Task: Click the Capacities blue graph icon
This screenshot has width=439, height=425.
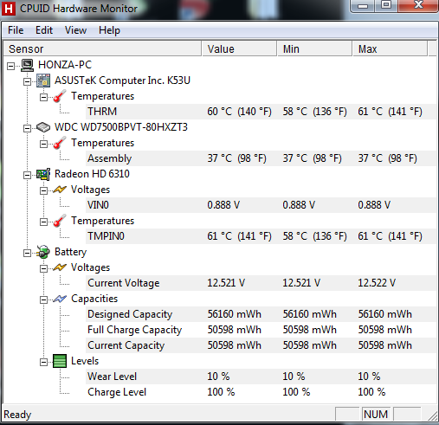Action: coord(60,299)
